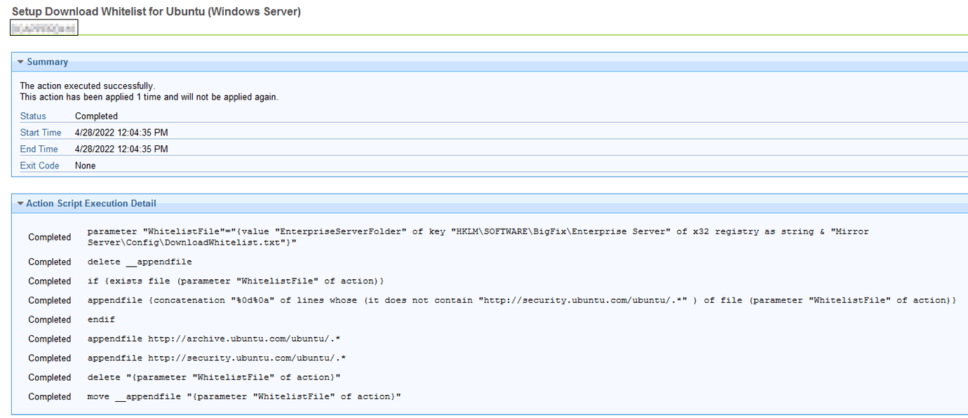The height and width of the screenshot is (418, 968).
Task: Click the Status value 'Completed' in Summary
Action: point(96,116)
